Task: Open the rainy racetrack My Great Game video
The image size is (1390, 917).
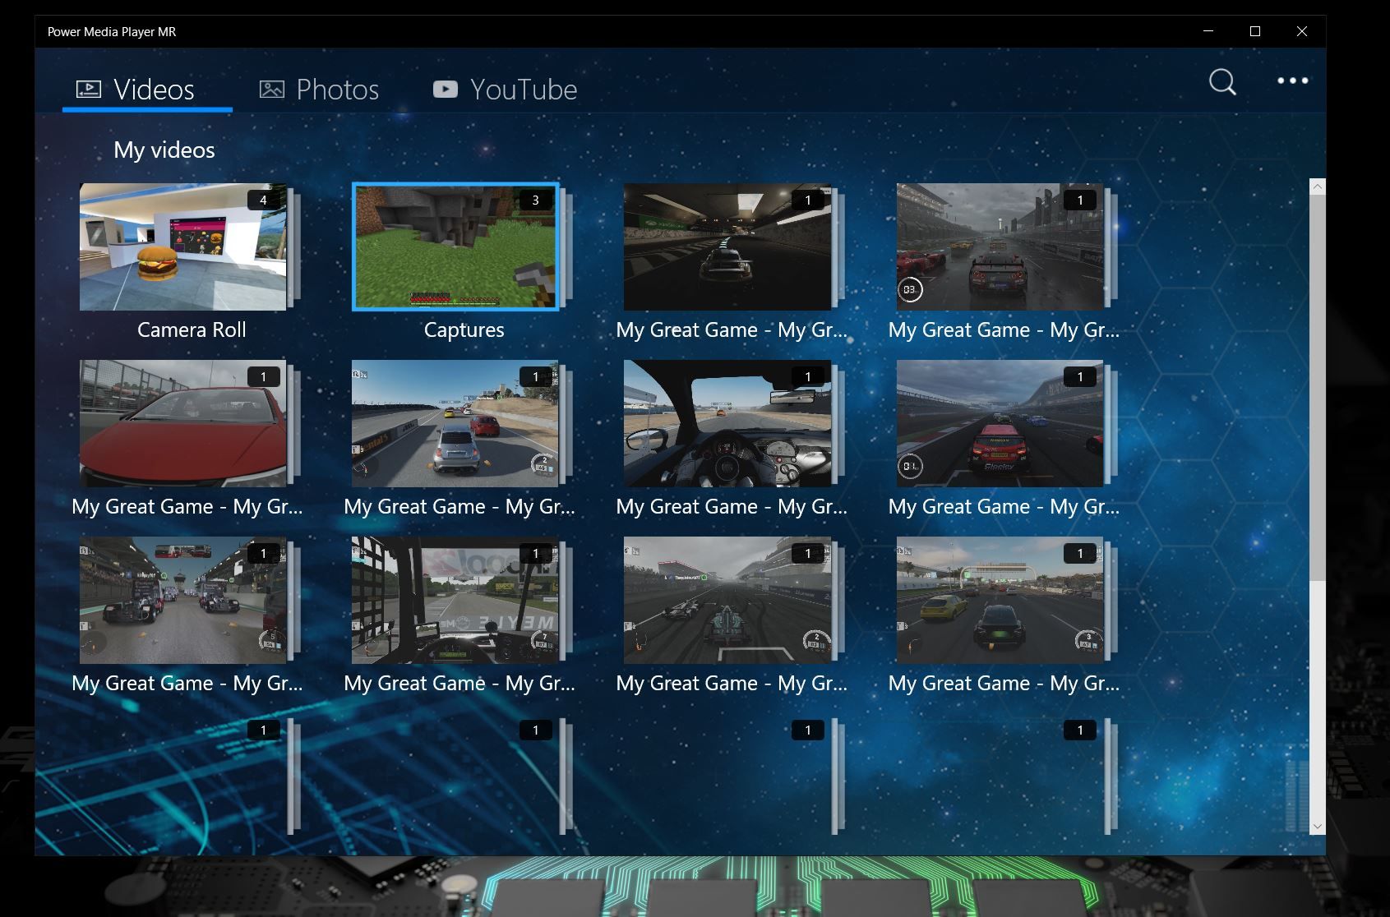Action: pos(1000,247)
